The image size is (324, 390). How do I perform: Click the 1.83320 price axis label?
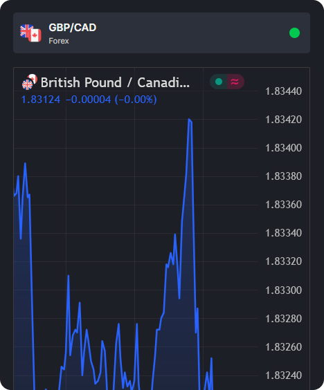[283, 261]
